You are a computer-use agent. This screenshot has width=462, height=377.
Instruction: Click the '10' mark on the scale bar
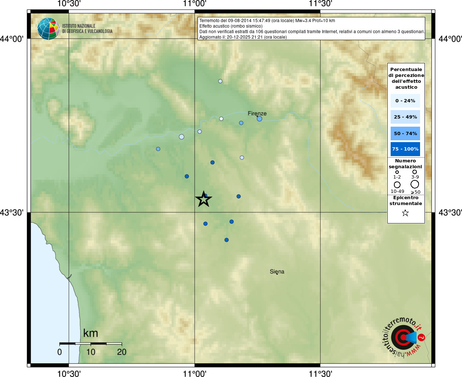[90, 352]
